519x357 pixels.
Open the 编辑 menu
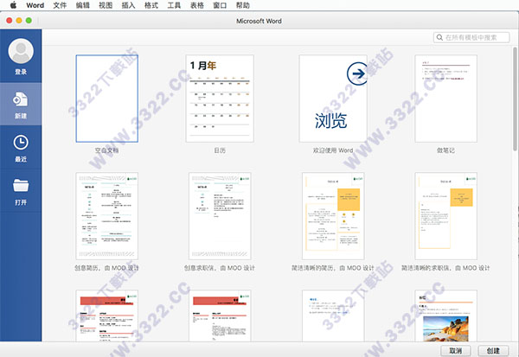point(83,5)
